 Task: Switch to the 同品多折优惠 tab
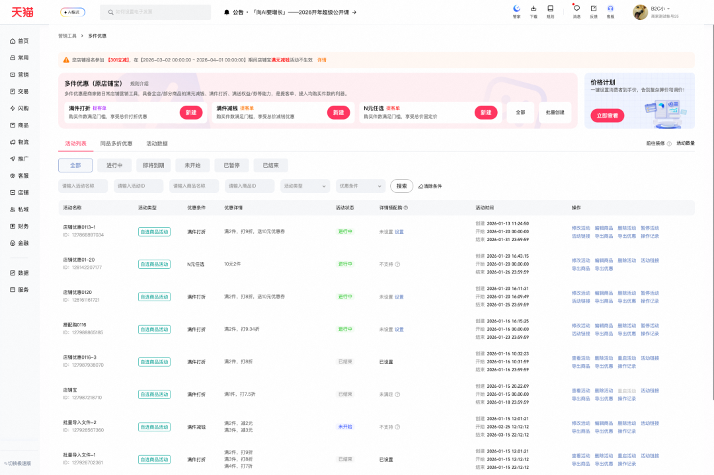[116, 144]
